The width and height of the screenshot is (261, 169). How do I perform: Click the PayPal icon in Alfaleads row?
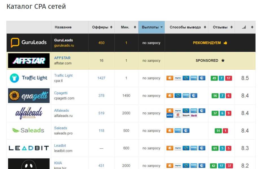[178, 111]
